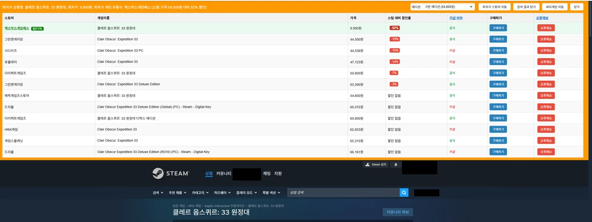Open the 커뮤니티 tab on Steam
Image resolution: width=592 pixels, height=222 pixels.
(x=223, y=174)
